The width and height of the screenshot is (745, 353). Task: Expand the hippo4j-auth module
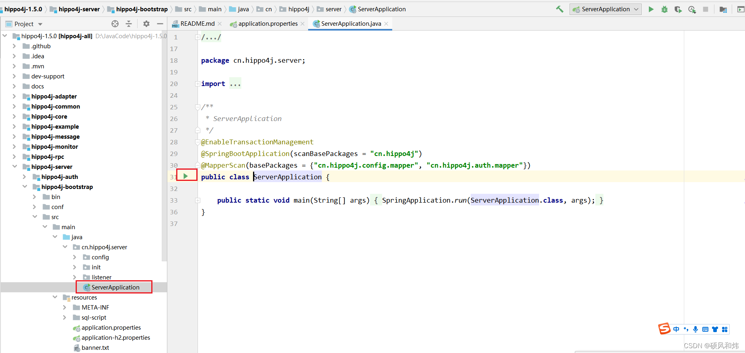click(25, 177)
